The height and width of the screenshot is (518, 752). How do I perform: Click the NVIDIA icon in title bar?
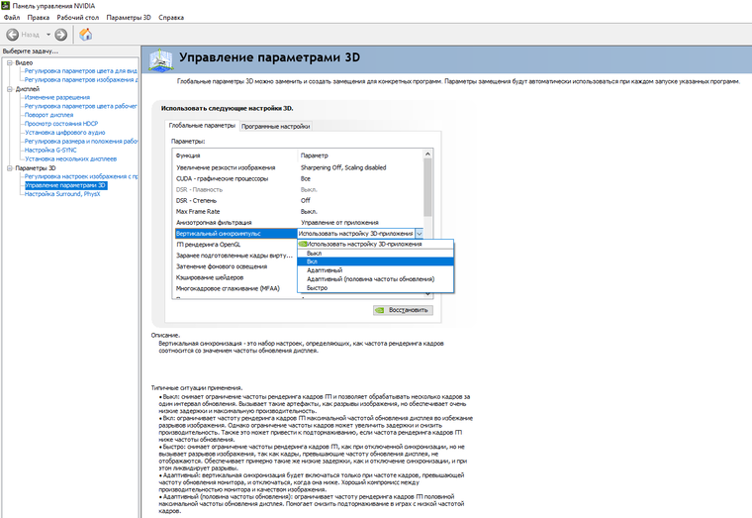[6, 6]
